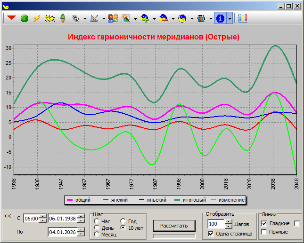The image size is (304, 243).
Task: Click the green circle back icon
Action: (24, 18)
